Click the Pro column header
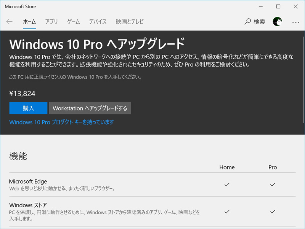Image resolution: width=305 pixels, height=229 pixels. [x=273, y=167]
